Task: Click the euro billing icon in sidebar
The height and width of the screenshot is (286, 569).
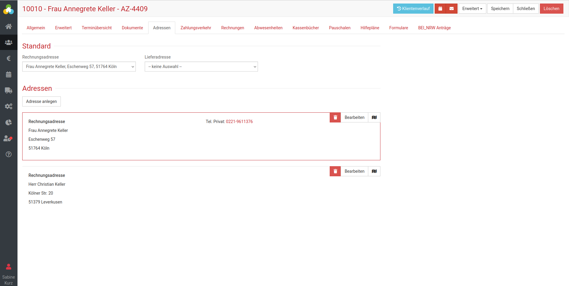Action: (x=9, y=58)
